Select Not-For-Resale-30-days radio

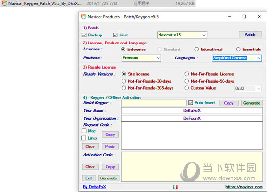[124, 81]
